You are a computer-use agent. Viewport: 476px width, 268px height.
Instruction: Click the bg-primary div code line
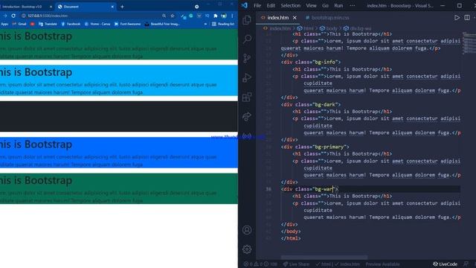click(315, 147)
